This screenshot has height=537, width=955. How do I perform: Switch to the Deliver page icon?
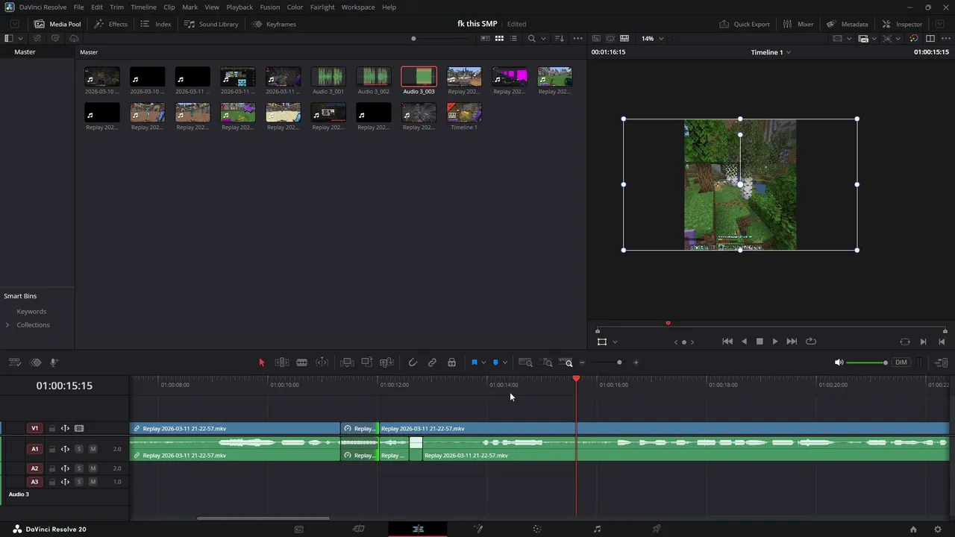657,530
